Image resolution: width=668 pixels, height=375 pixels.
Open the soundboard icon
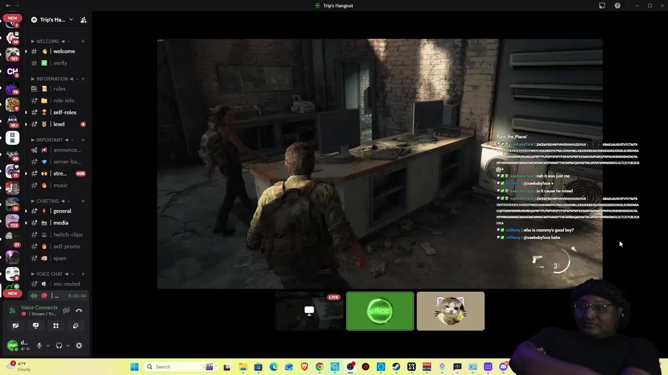pos(76,326)
